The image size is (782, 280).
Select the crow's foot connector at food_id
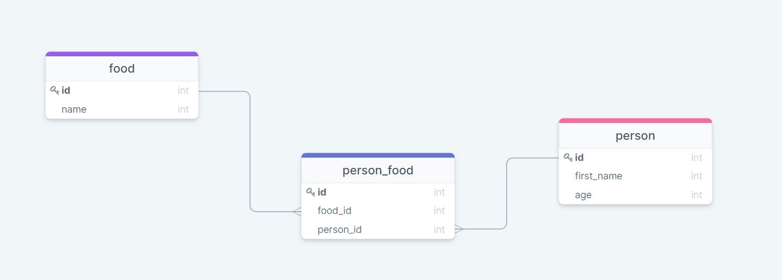tap(297, 211)
